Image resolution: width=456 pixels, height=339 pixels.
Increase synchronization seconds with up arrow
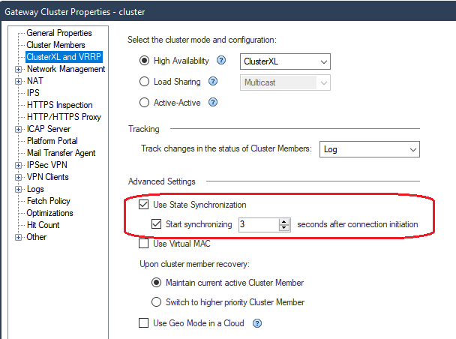(x=284, y=221)
